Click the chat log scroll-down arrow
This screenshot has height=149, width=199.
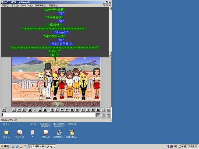[110, 55]
